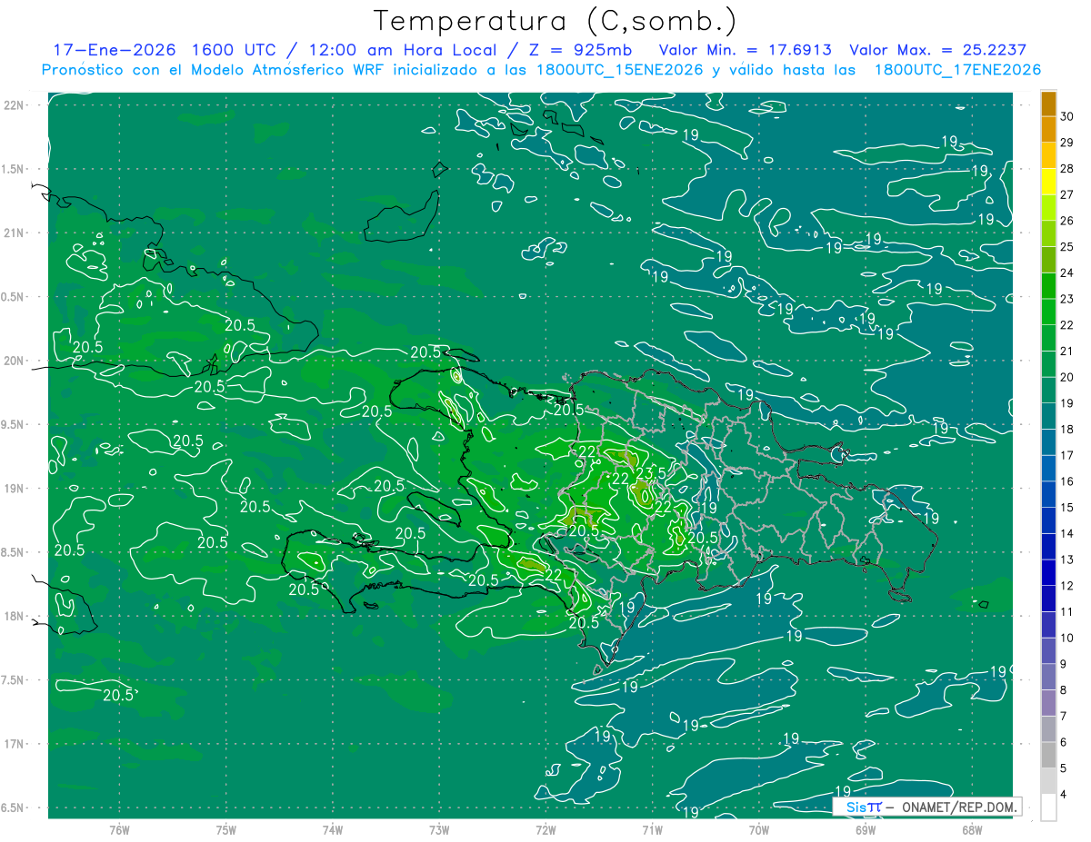The height and width of the screenshot is (842, 1091).
Task: Click the legend scale value "23"
Action: coord(1067,299)
